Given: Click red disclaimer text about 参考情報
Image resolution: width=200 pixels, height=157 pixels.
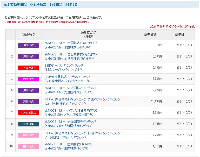Looking at the screenshot, I should click(47, 22).
